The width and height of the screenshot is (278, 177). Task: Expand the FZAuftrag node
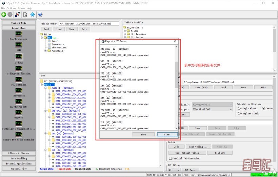tap(45, 51)
